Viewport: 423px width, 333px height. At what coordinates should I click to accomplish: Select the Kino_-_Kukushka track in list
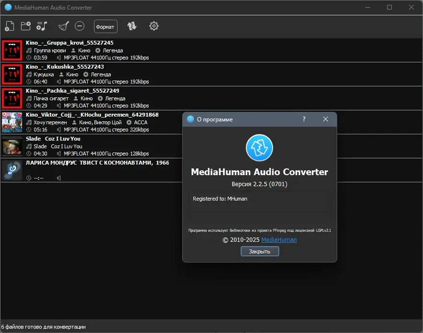pos(96,74)
